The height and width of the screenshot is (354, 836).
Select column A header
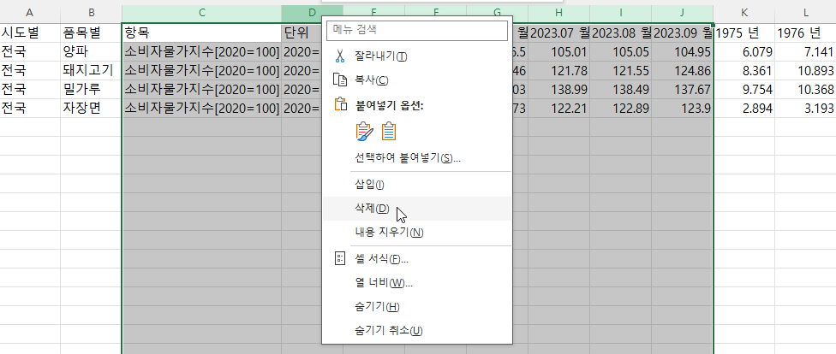tap(30, 14)
